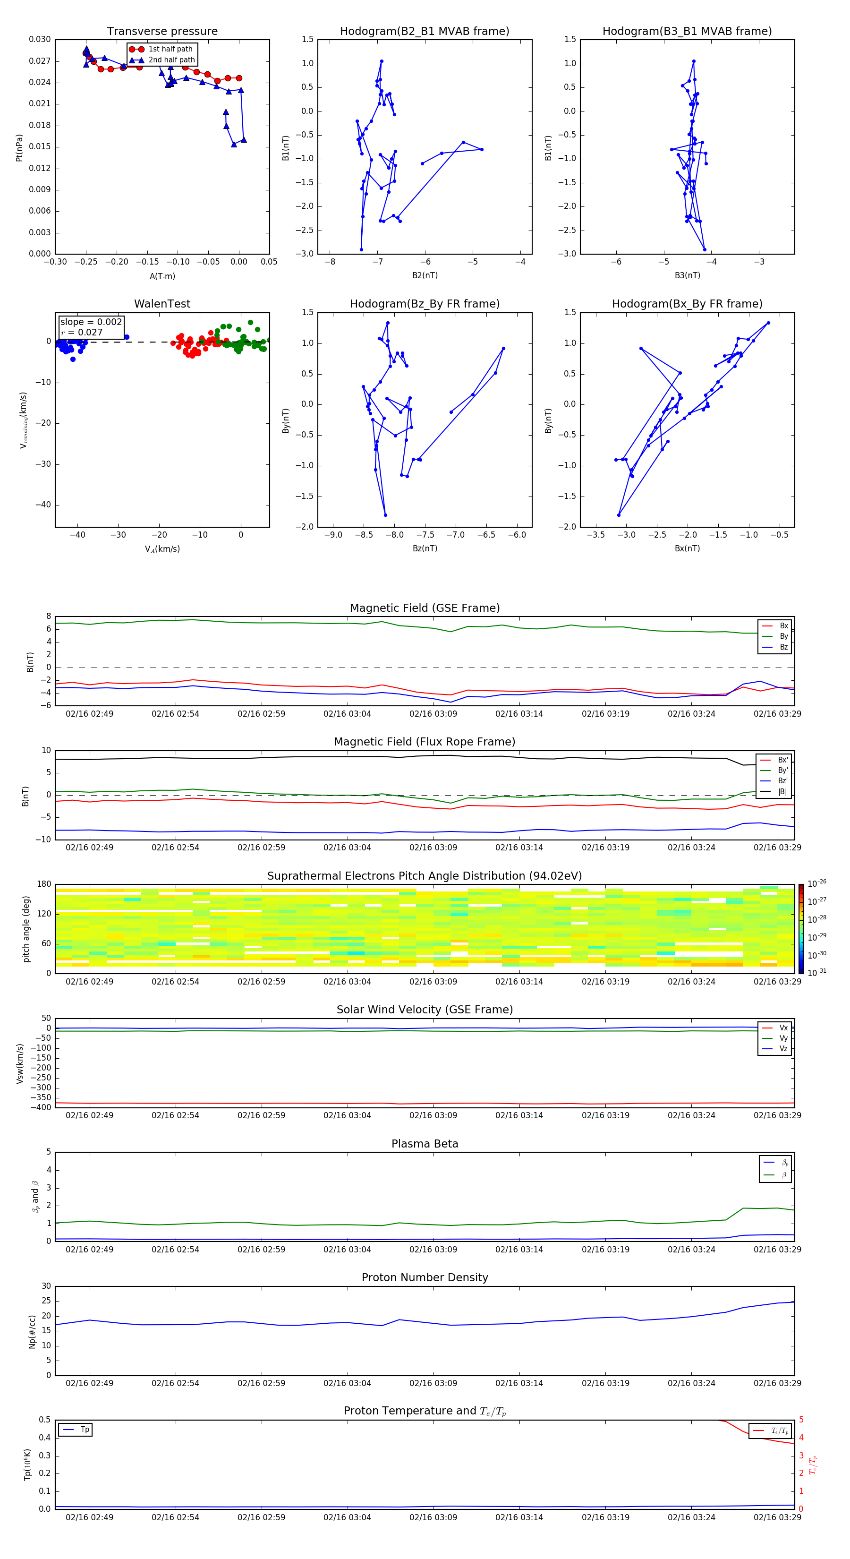The image size is (850, 1559).
Task: Click the "pitch angle (deg)" axis label
Action: coord(26,929)
